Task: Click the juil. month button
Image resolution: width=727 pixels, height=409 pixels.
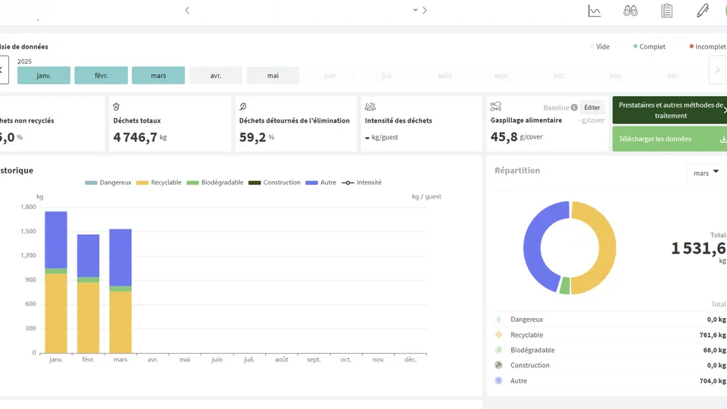Action: tap(387, 75)
